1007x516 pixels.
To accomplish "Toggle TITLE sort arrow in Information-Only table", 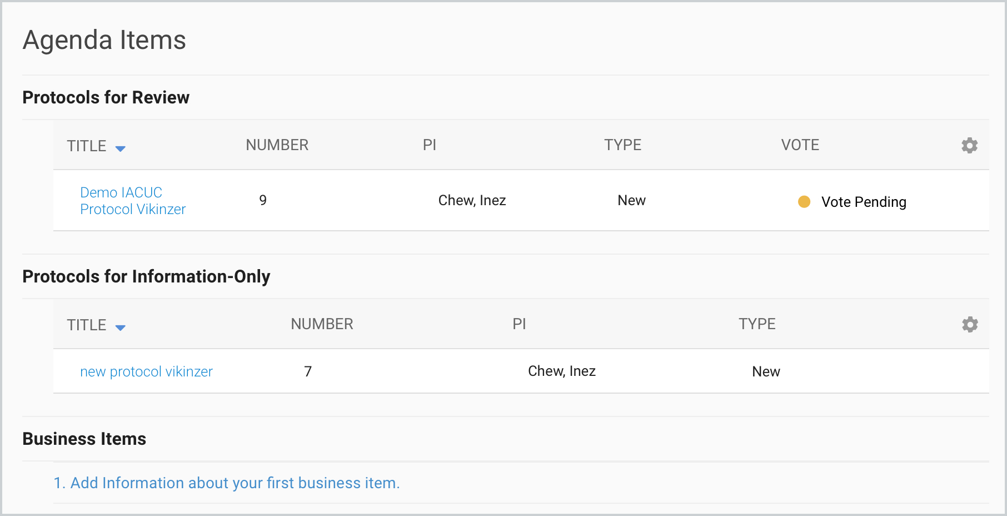I will [120, 327].
